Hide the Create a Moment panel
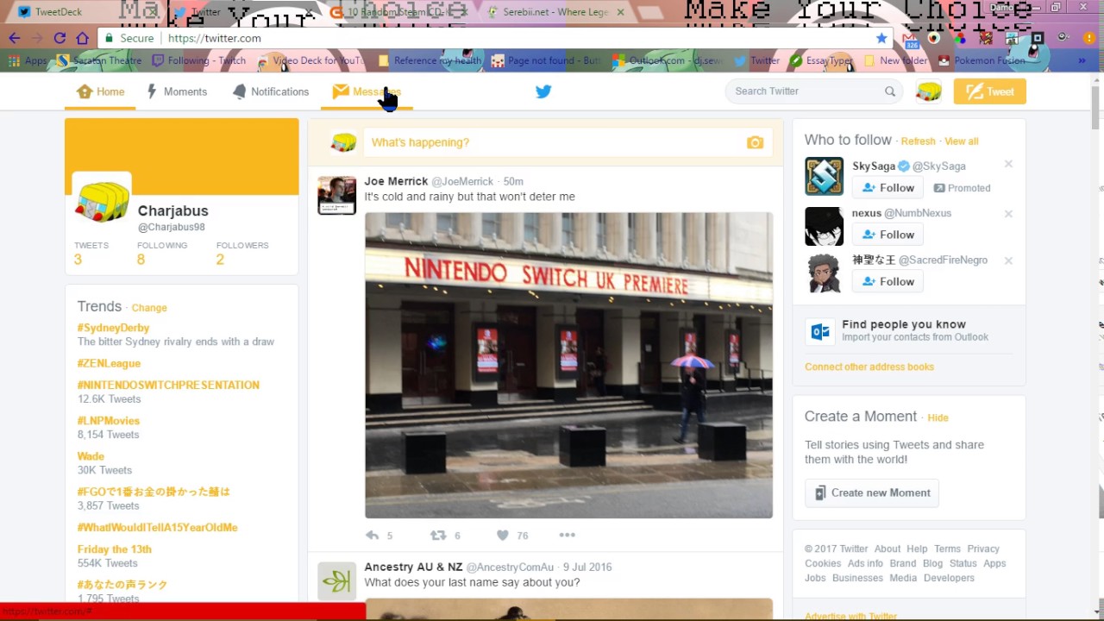This screenshot has width=1104, height=621. [x=938, y=417]
